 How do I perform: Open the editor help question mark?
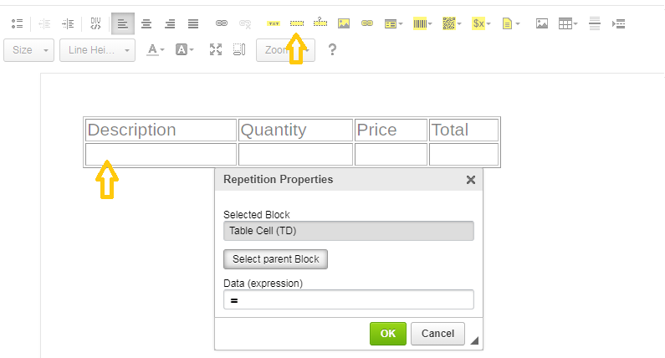coord(333,50)
